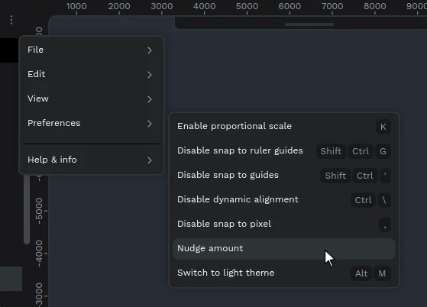Expand the View submenu chevron
The width and height of the screenshot is (427, 307).
(x=150, y=99)
